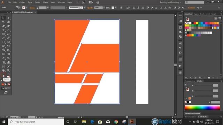This screenshot has height=125, width=223.
Task: Open the stroke color dropdown in control bar
Action: 26,8
